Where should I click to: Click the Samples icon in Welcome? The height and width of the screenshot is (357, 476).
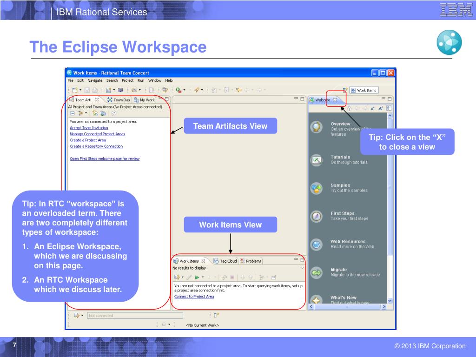point(316,188)
